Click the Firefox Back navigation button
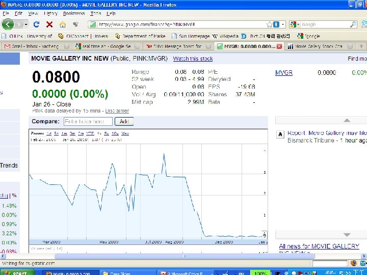367x275 pixels. pyautogui.click(x=8, y=24)
